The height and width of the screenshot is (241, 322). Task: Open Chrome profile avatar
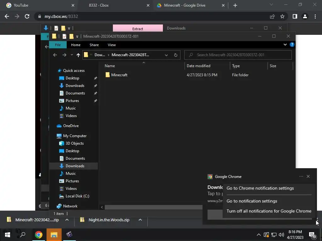click(x=305, y=16)
